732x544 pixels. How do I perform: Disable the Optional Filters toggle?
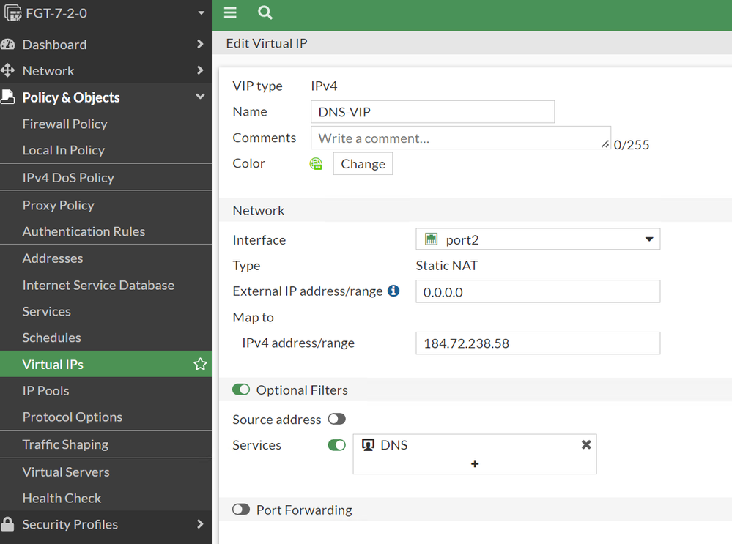click(241, 390)
